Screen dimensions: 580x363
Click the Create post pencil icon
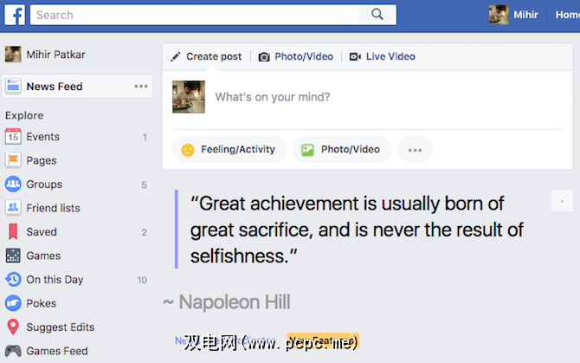pos(176,56)
